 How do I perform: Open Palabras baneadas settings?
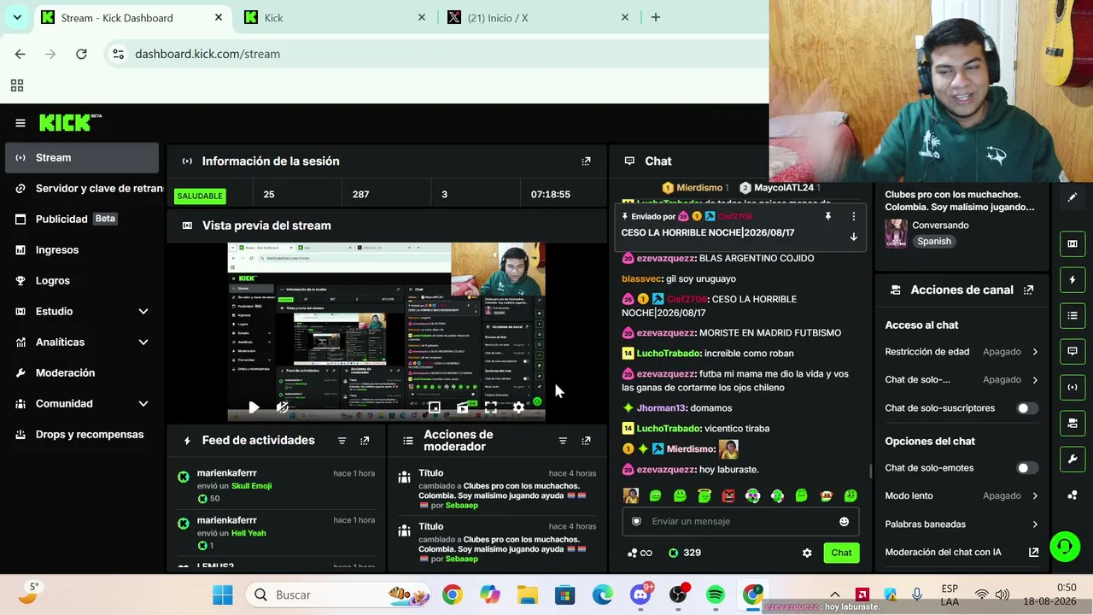[961, 524]
